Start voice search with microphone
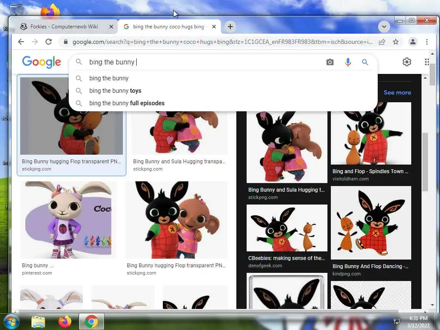Image resolution: width=440 pixels, height=330 pixels. (x=348, y=62)
